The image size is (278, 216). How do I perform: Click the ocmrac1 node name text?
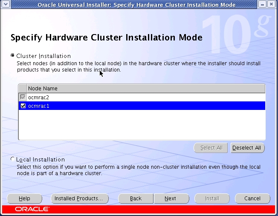click(39, 106)
